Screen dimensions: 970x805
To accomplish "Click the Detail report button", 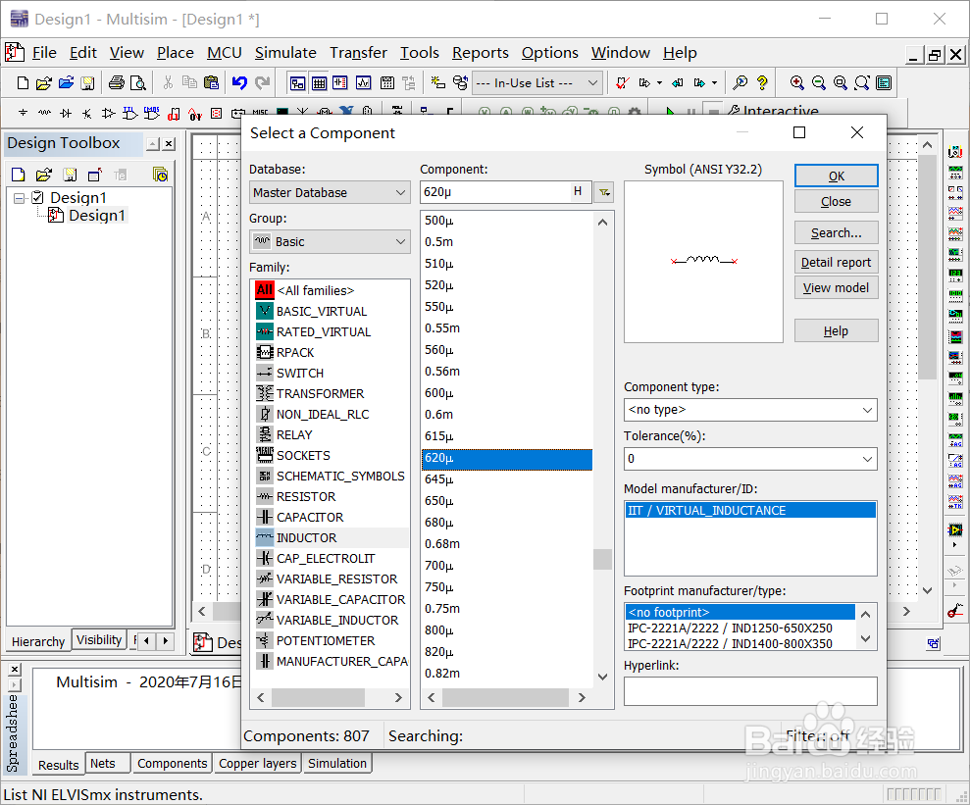I will (836, 262).
